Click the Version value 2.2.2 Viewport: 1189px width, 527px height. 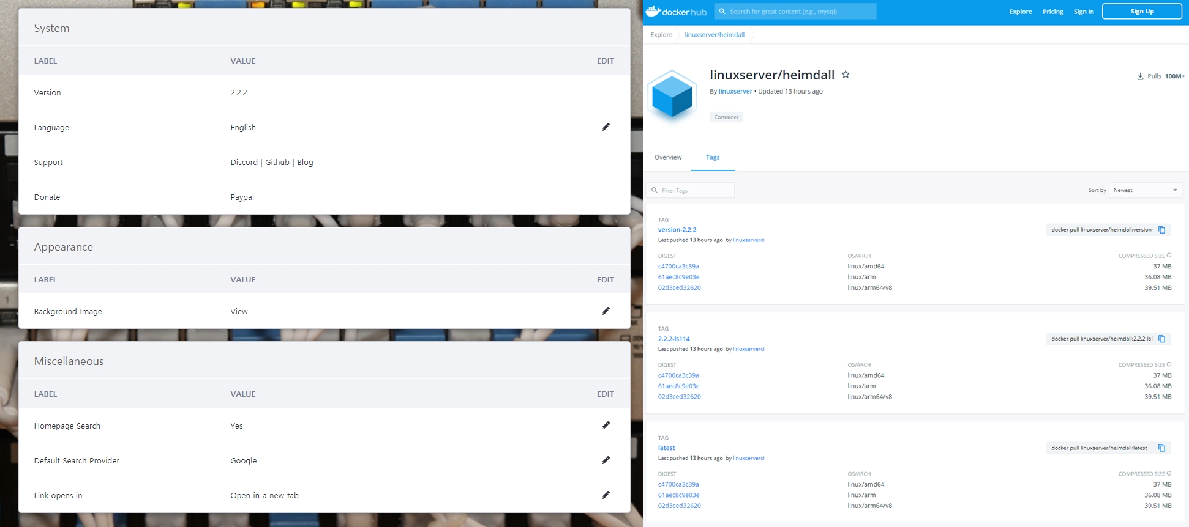[x=239, y=93]
